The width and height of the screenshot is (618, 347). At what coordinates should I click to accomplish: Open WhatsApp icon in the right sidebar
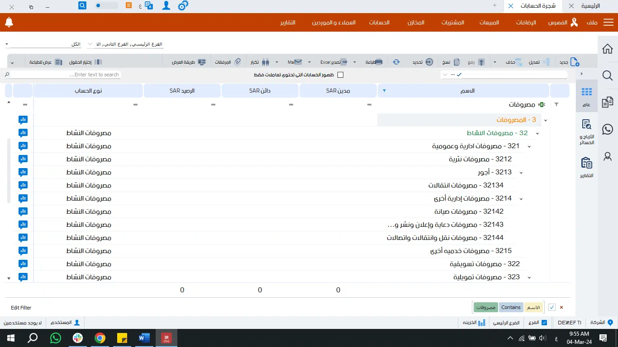607,129
